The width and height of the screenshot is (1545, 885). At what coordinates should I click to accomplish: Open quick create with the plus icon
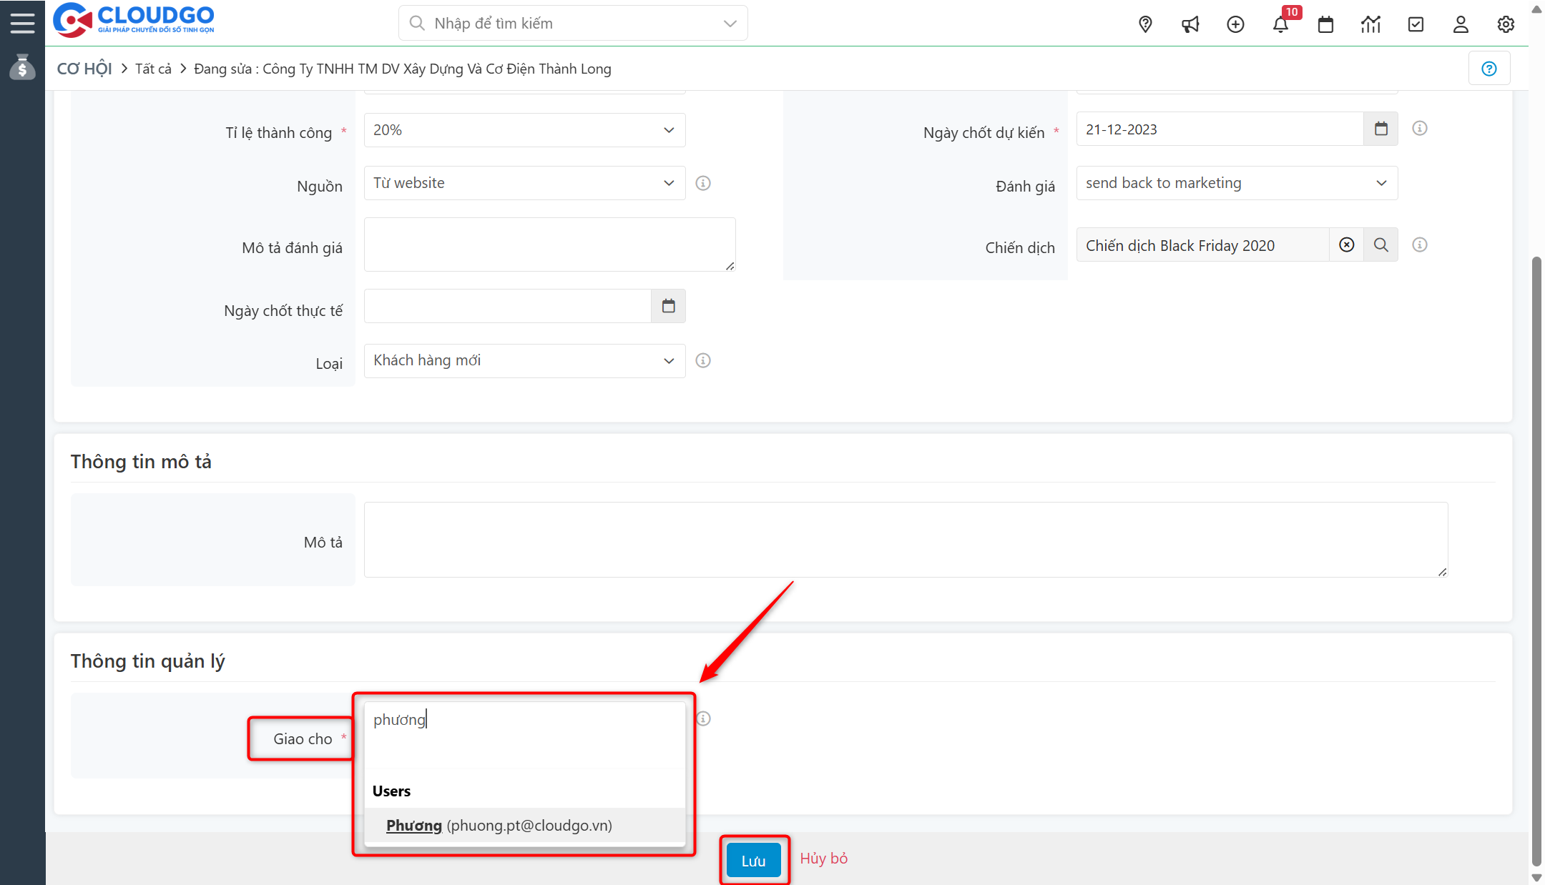tap(1235, 24)
